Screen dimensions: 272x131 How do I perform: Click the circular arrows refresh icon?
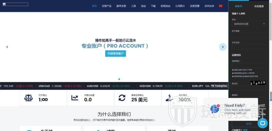coord(122,98)
